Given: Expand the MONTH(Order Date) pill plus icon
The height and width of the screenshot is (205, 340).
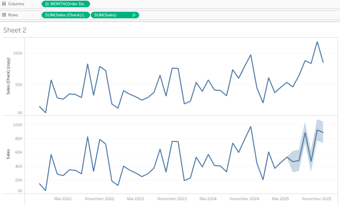Looking at the screenshot, I should coord(47,4).
